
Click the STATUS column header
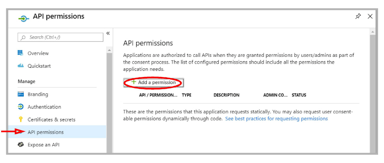point(299,95)
